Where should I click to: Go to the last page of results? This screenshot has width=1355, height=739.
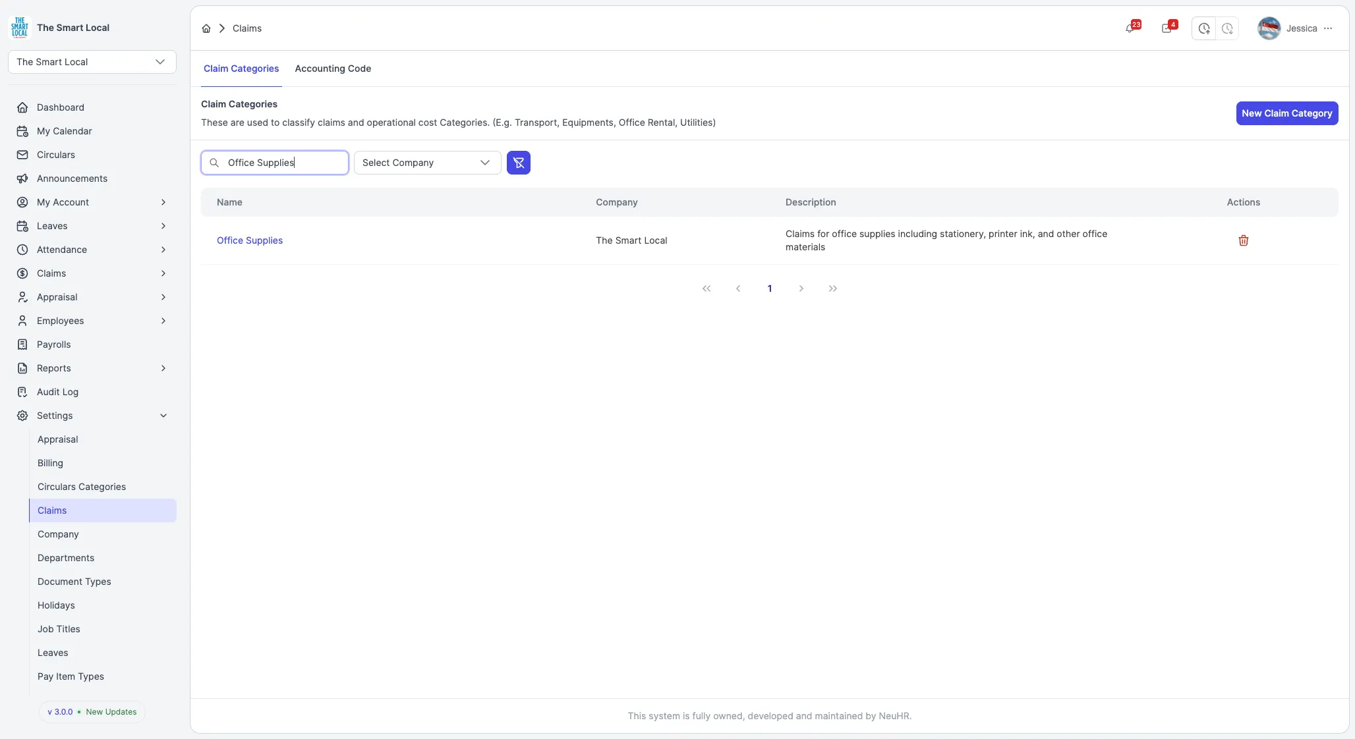[833, 288]
